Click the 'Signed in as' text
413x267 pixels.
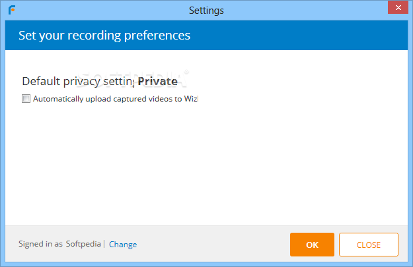[40, 244]
